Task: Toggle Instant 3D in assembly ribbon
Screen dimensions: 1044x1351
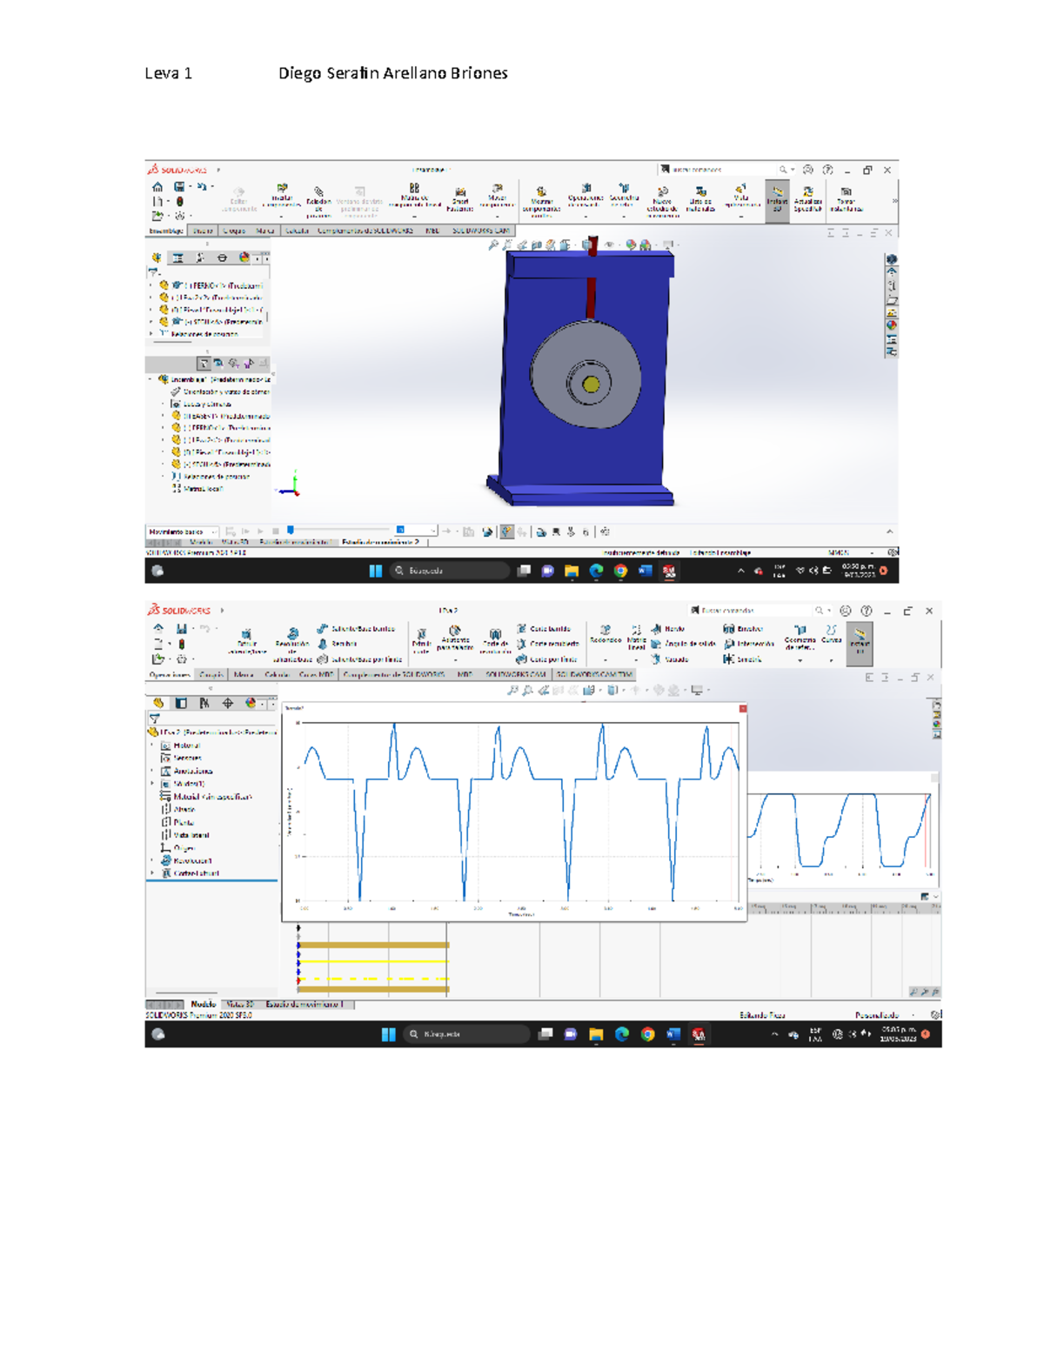Action: click(777, 197)
